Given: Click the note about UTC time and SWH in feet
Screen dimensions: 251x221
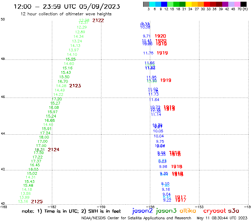Looking at the screenshot, I should click(71, 211).
